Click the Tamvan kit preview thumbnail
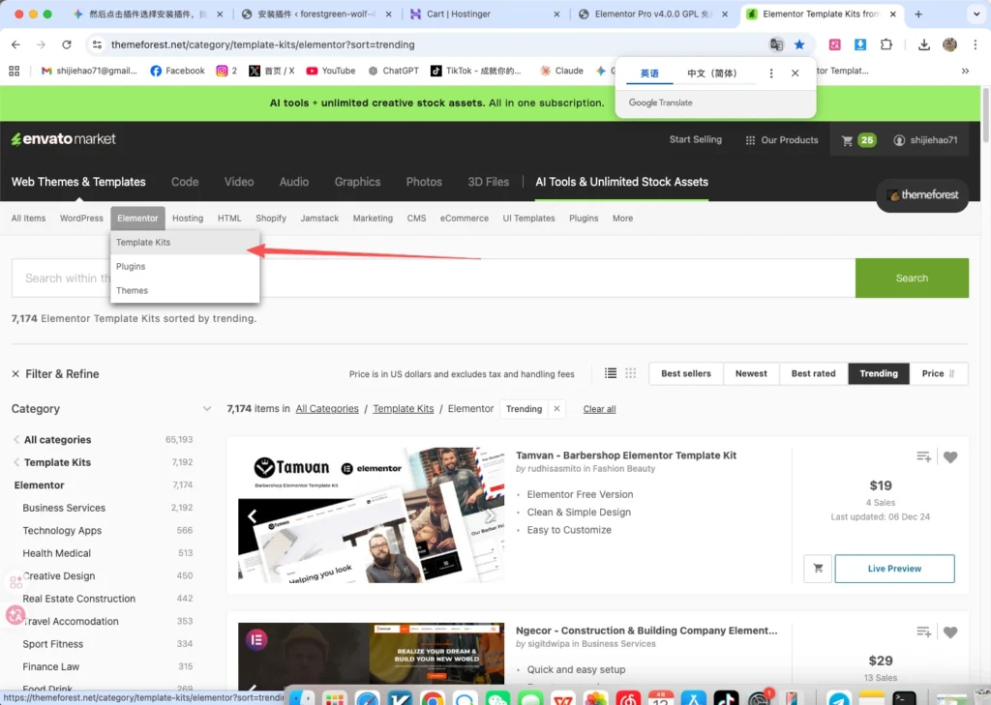The width and height of the screenshot is (991, 705). 371,514
